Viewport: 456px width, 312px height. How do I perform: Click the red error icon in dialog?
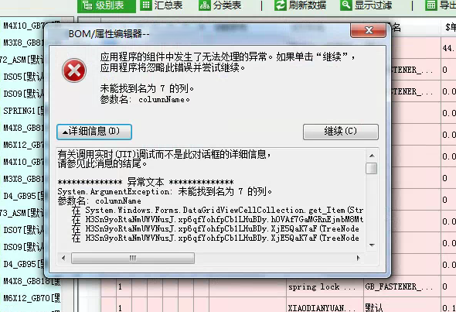coord(74,70)
